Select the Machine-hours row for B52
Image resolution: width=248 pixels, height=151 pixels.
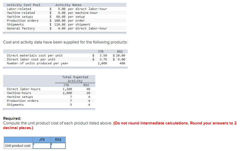coord(88,93)
